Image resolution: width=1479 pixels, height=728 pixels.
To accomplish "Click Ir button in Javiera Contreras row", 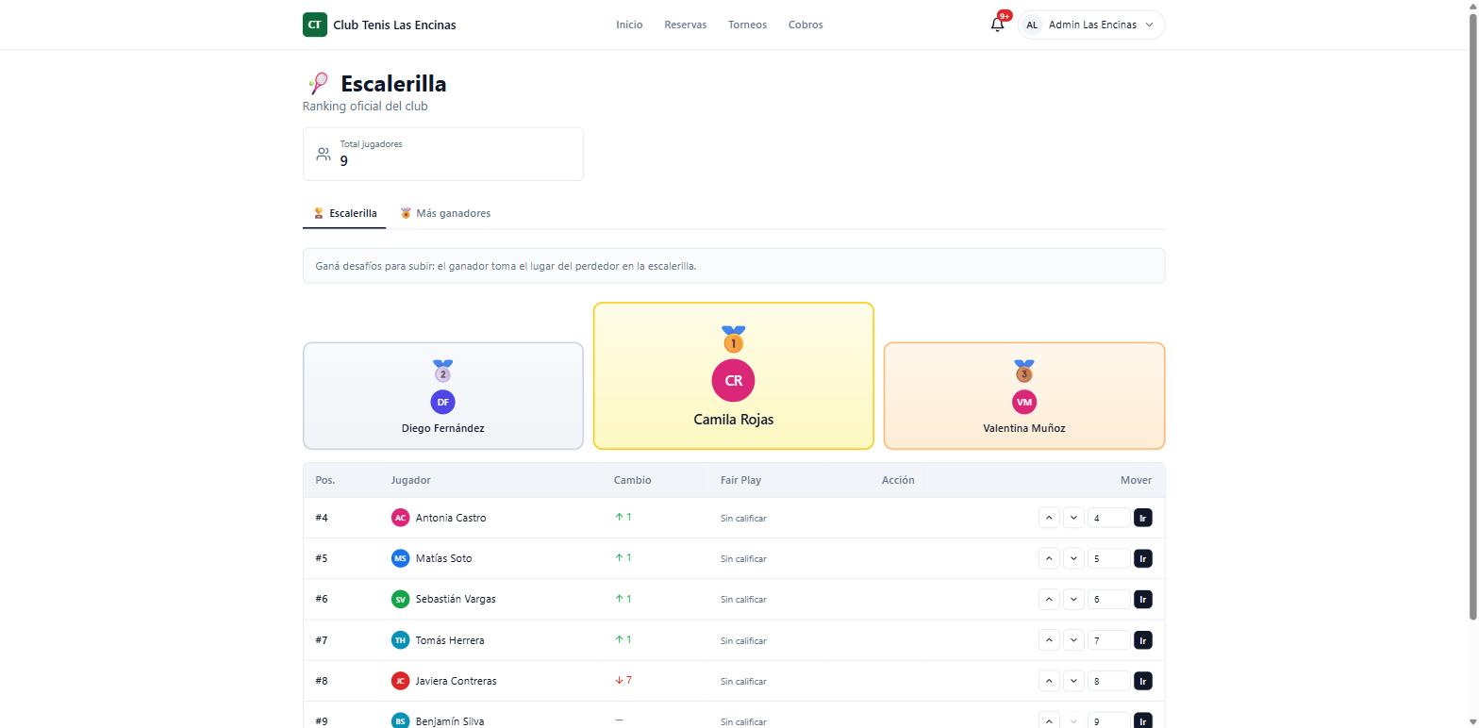I will pos(1142,681).
